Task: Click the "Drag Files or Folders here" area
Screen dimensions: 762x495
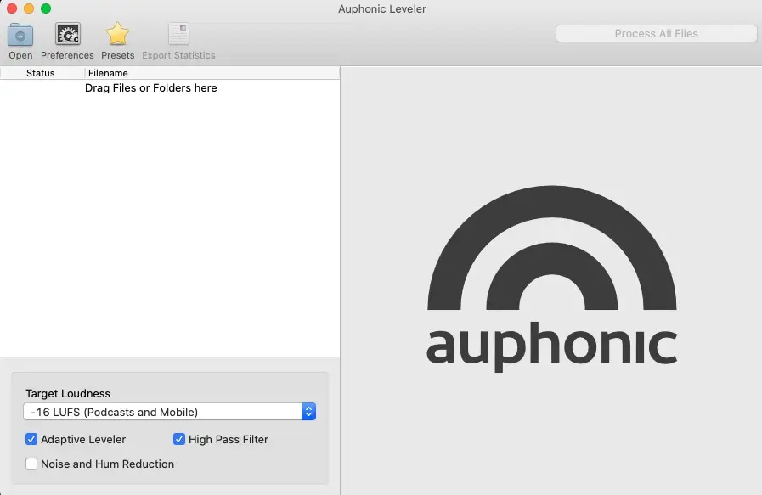Action: [151, 87]
